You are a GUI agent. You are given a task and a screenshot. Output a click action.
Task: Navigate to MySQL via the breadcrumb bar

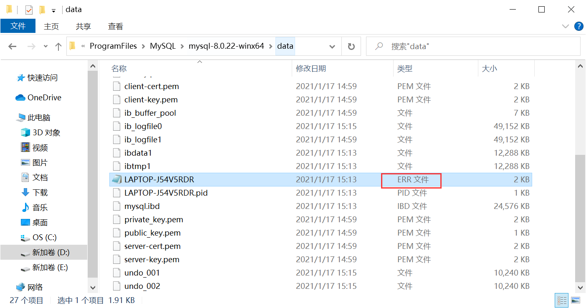(163, 46)
